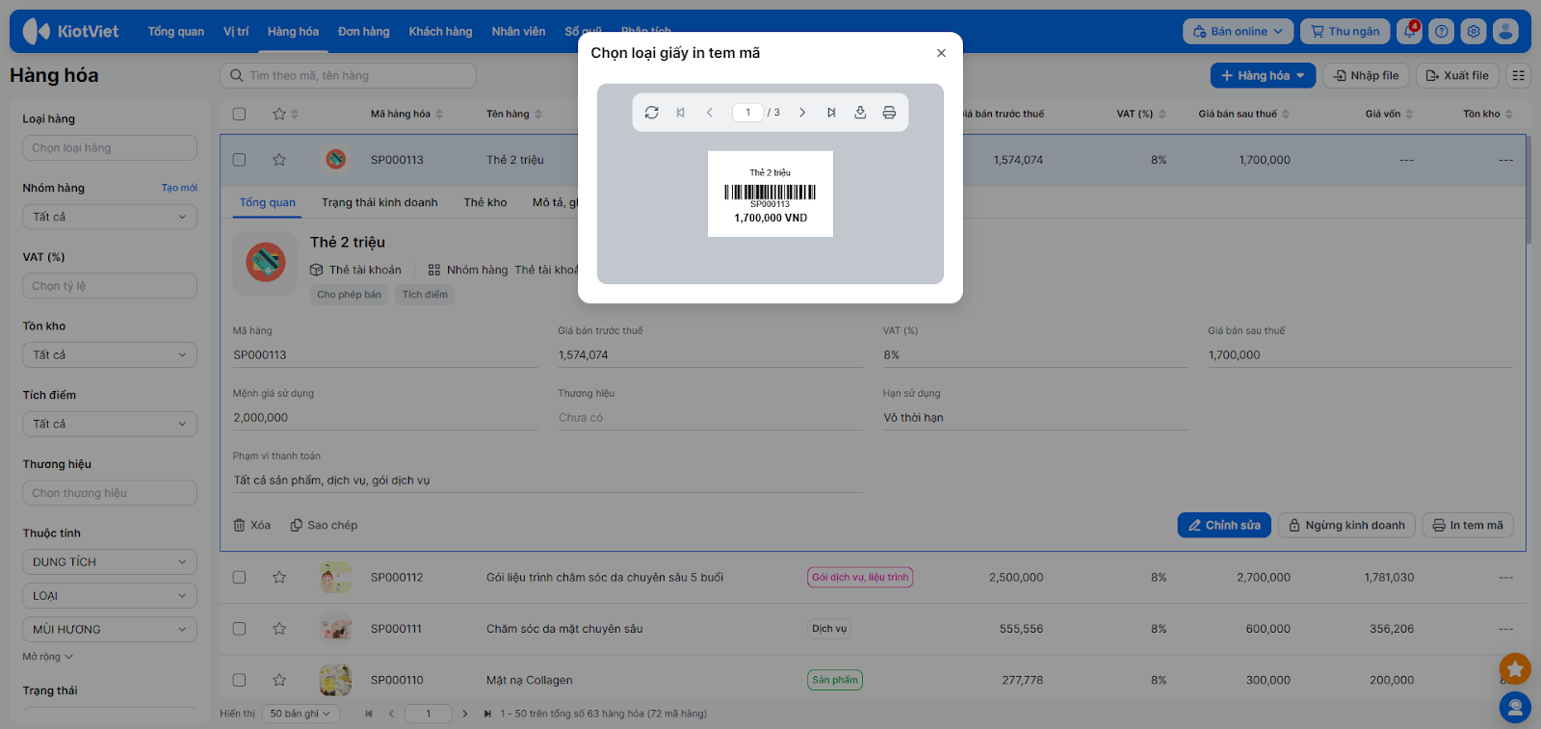Sort the table by VAT (%)
Viewport: 1541px width, 729px height.
1141,114
